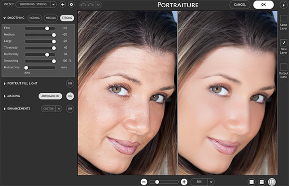
Task: Open the history dropdown arrow
Action: 98,5
